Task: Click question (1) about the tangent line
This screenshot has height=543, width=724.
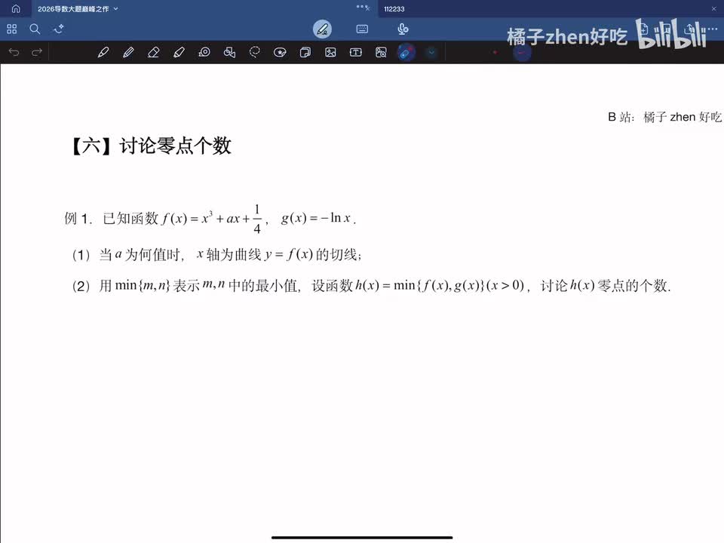Action: tap(216, 254)
